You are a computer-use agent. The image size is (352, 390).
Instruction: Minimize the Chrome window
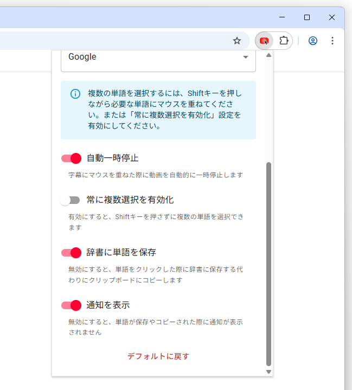click(282, 17)
